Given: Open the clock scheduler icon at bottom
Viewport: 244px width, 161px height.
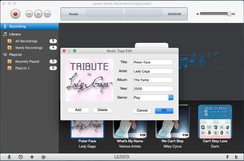Looking at the screenshot, I should coord(21,157).
